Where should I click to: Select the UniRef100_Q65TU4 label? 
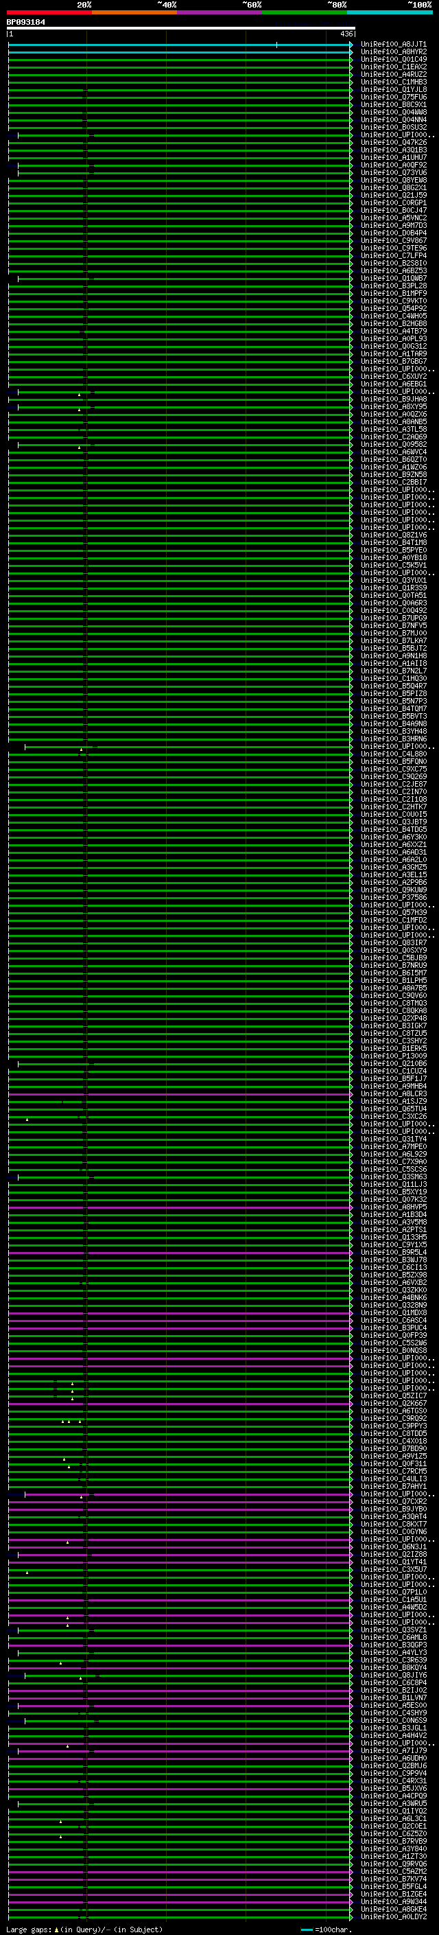click(393, 1109)
